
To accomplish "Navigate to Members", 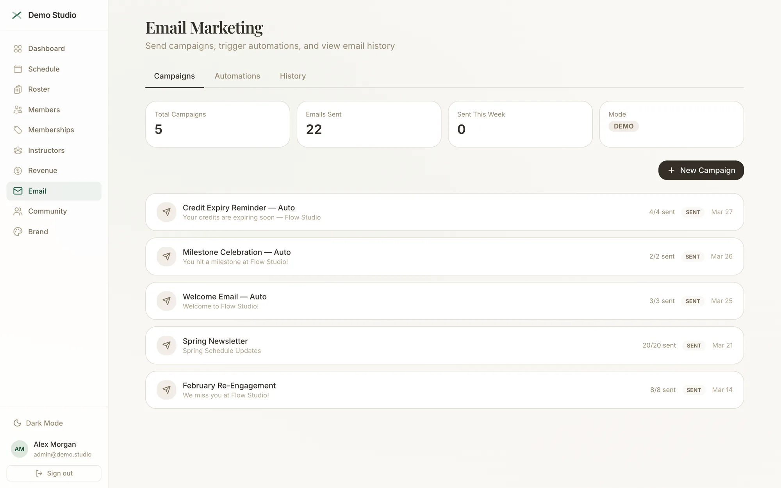I will point(54,110).
